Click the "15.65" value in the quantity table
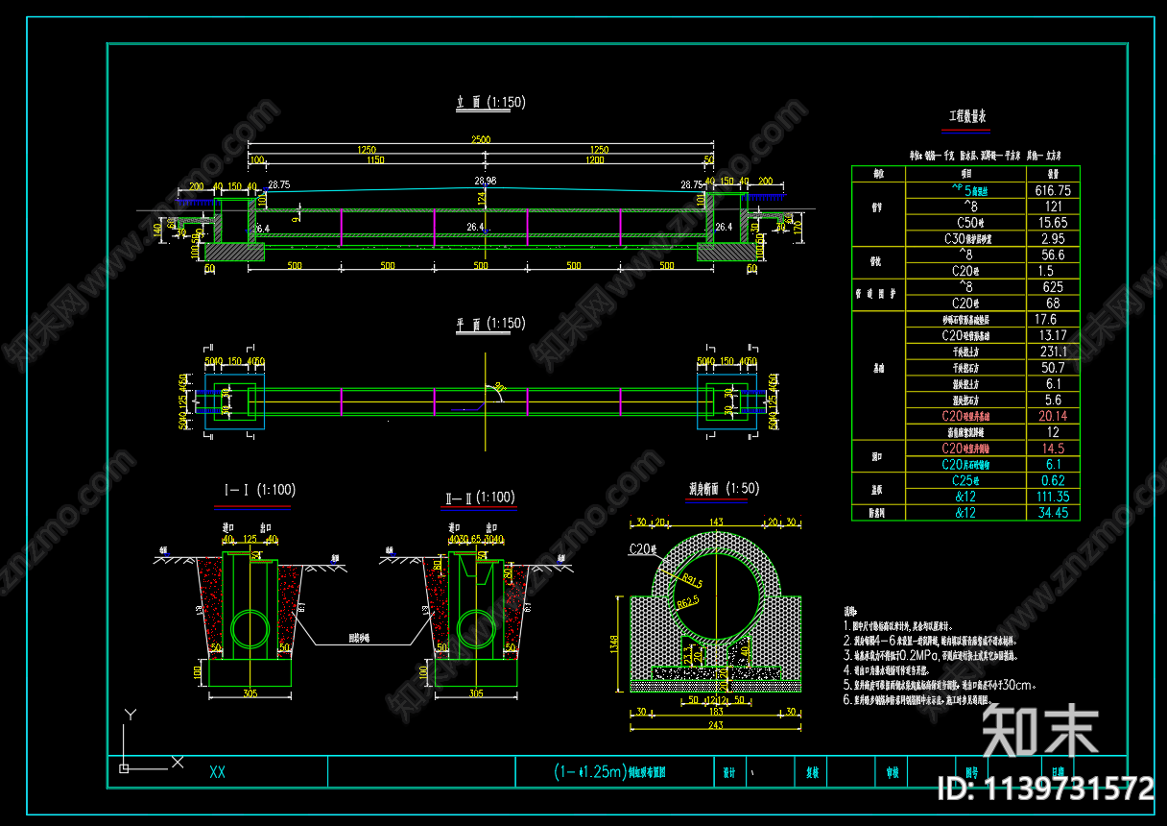Screen dimensions: 1167x826 1053,223
